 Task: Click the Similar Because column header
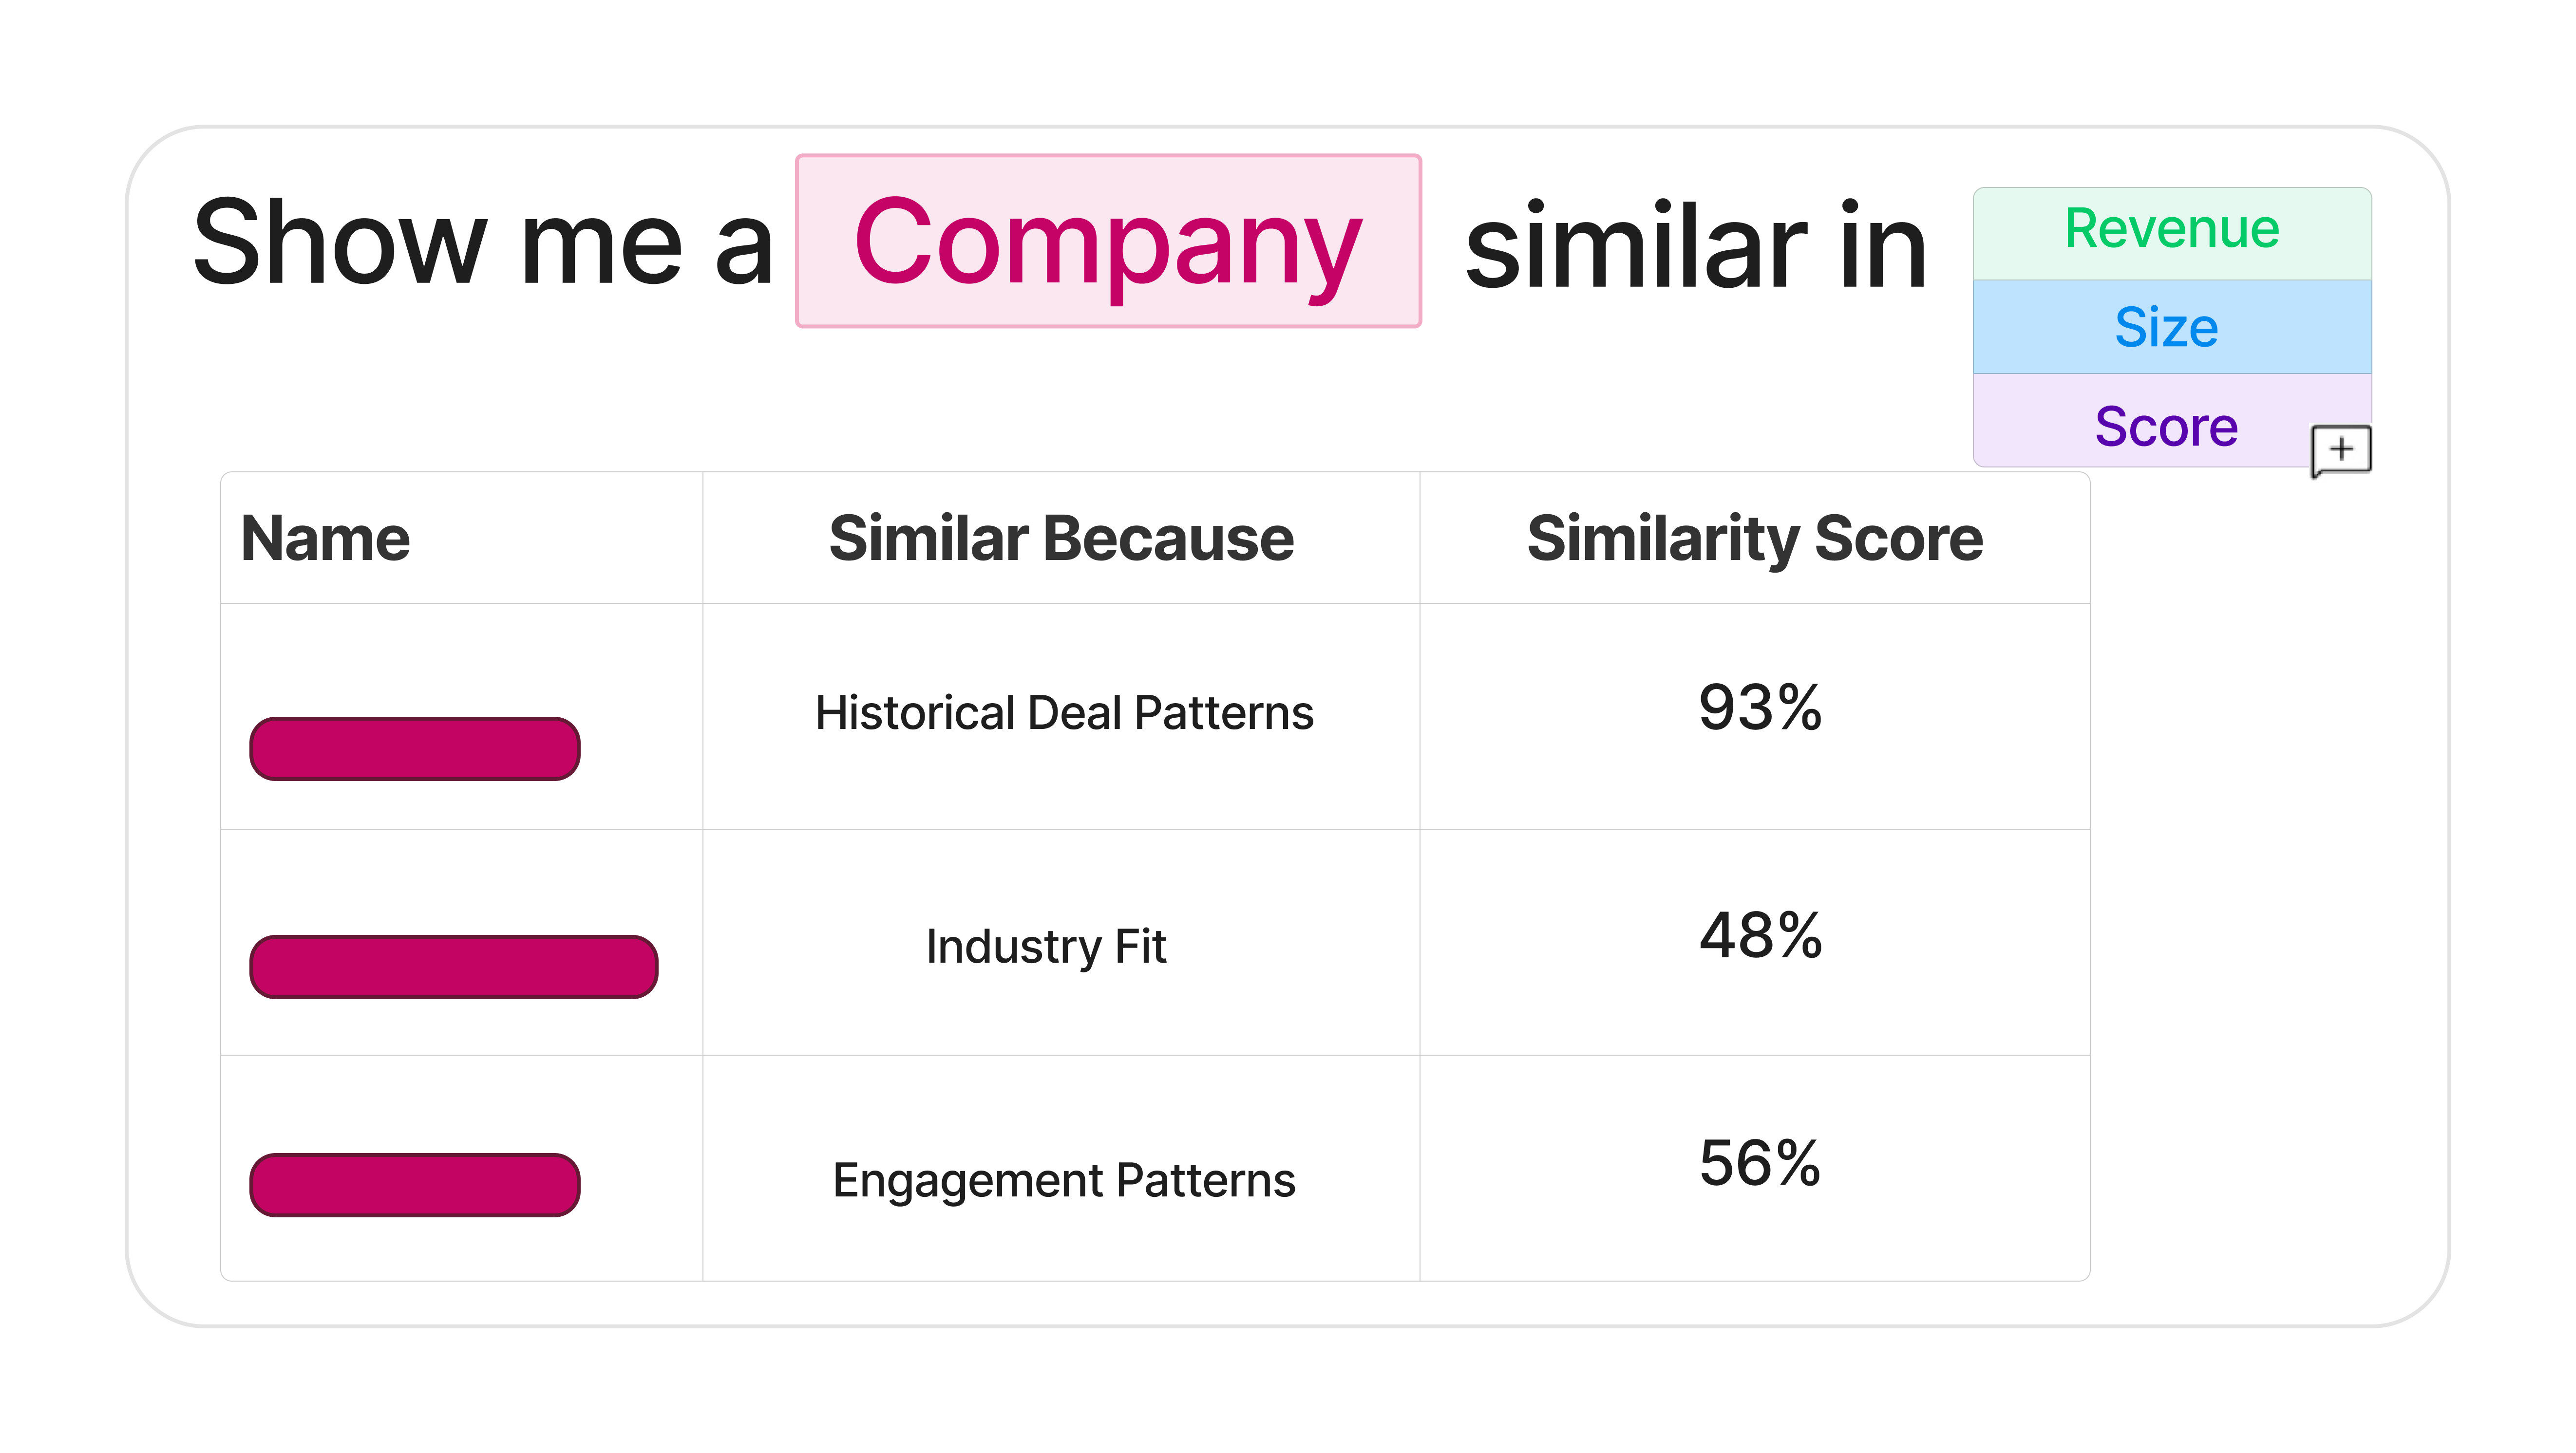pos(1061,539)
